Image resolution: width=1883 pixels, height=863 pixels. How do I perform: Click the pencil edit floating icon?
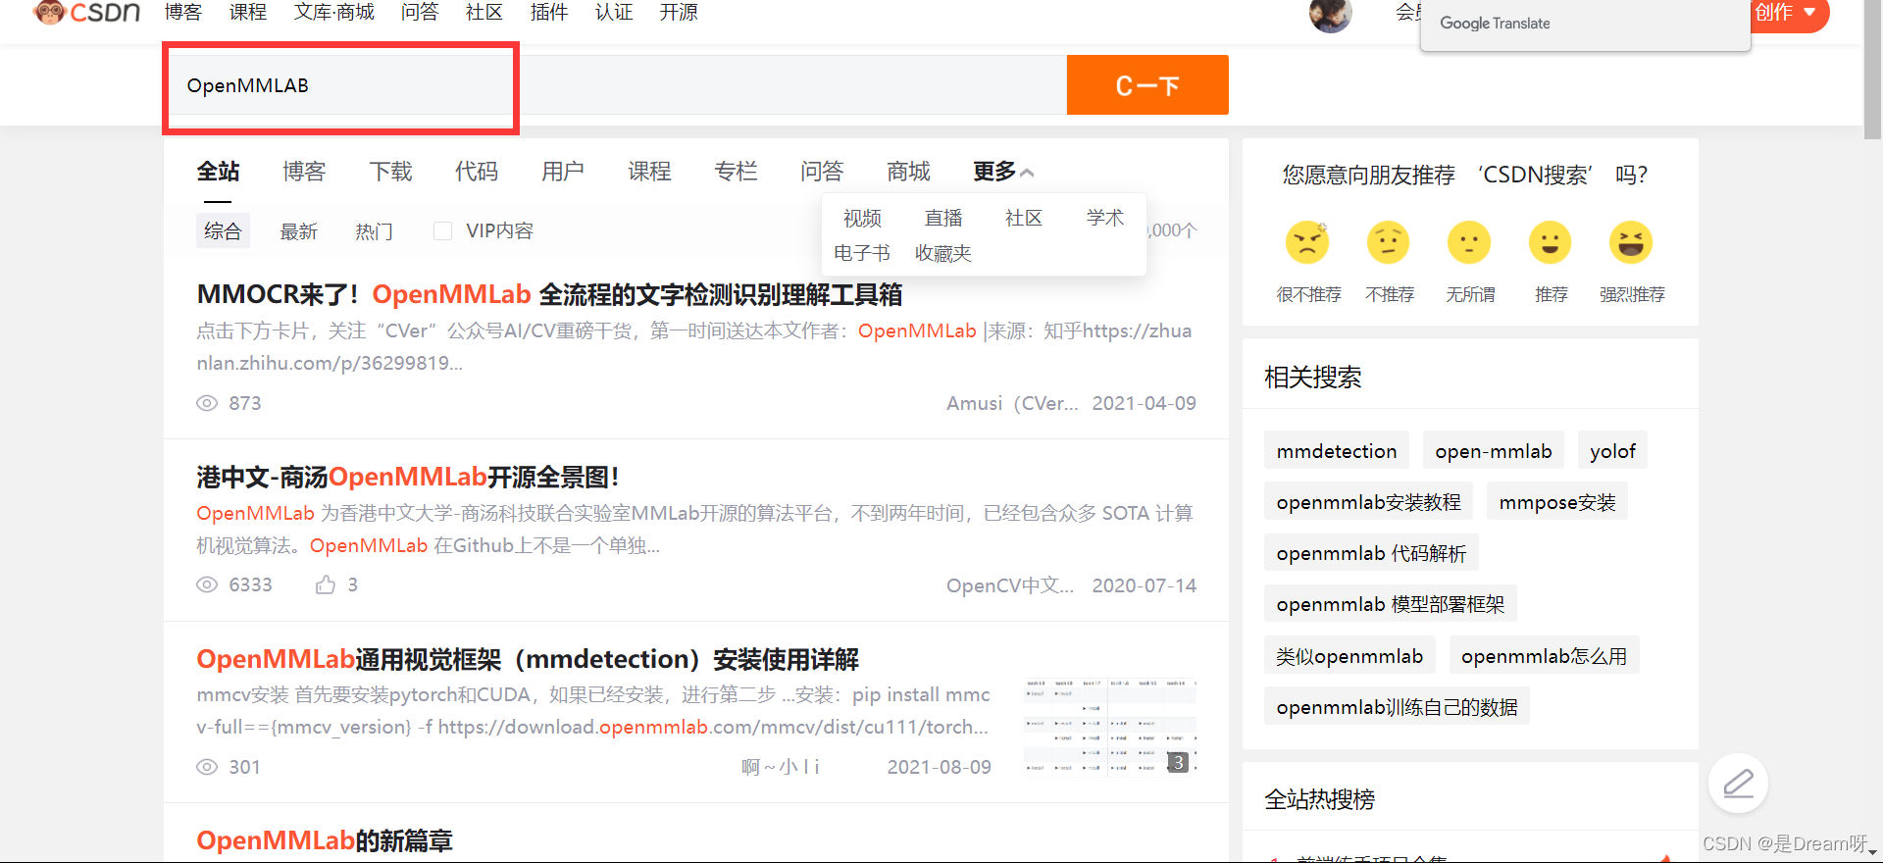(1738, 784)
